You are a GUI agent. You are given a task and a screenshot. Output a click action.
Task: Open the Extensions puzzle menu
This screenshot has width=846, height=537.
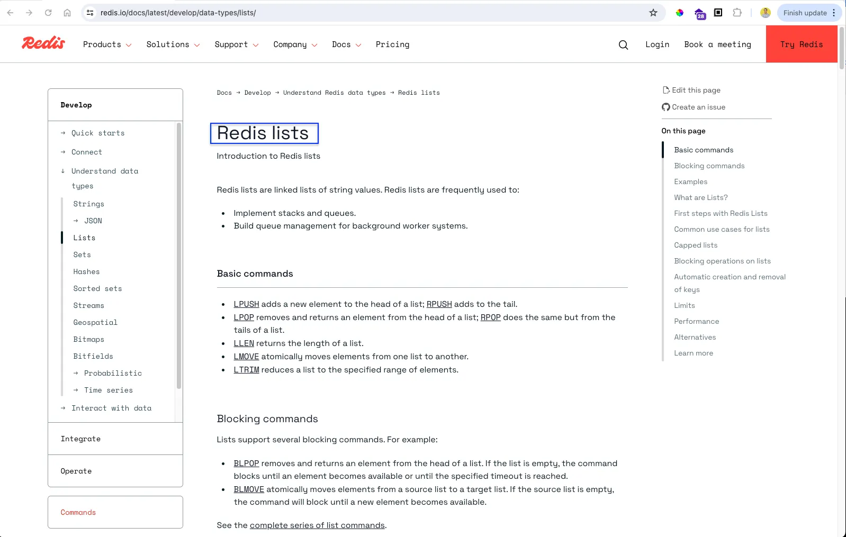coord(737,13)
